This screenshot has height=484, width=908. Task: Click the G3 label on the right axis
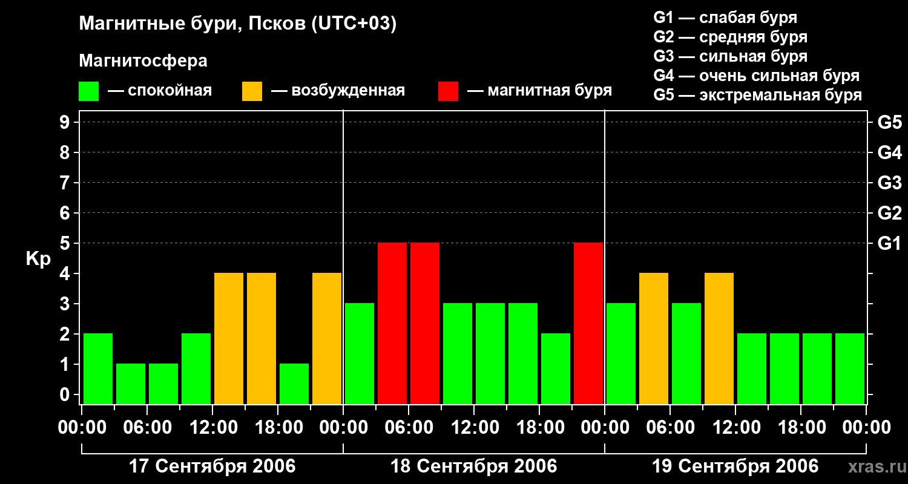pyautogui.click(x=889, y=183)
